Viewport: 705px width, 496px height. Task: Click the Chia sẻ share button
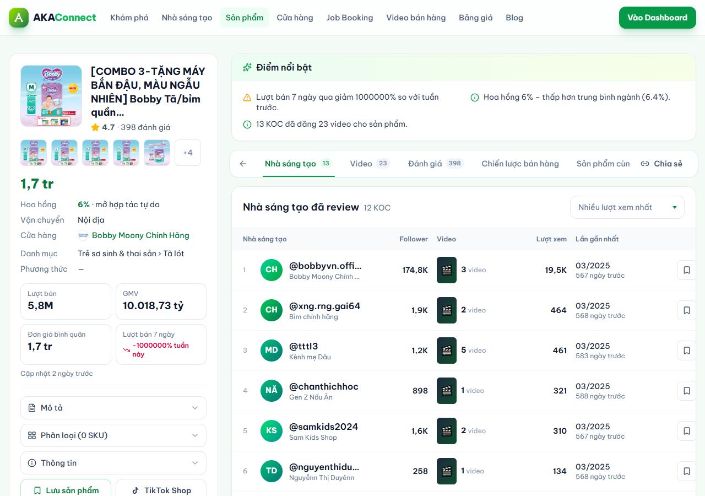[661, 164]
